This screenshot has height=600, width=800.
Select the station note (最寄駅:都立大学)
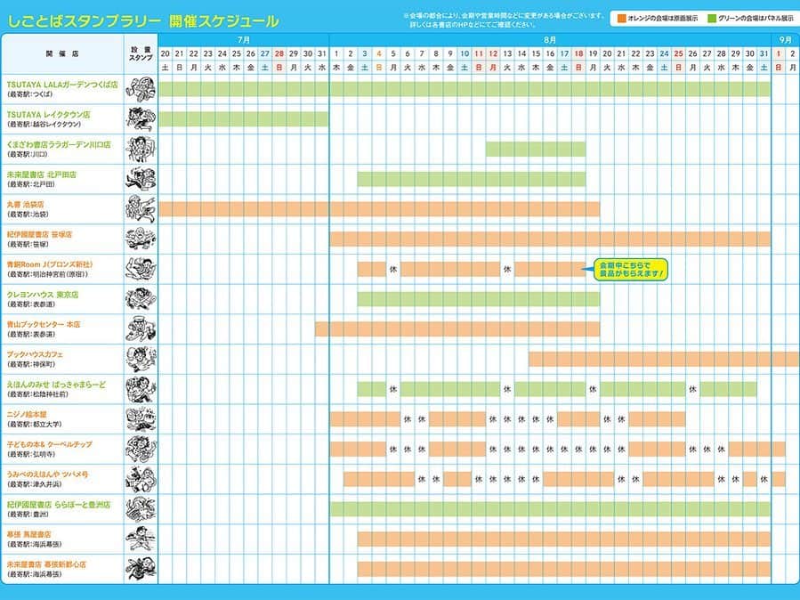(x=34, y=425)
